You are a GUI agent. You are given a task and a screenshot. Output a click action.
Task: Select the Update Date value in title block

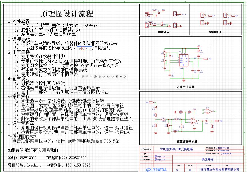coord(223,148)
